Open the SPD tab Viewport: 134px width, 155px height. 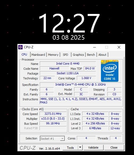pos(66,55)
